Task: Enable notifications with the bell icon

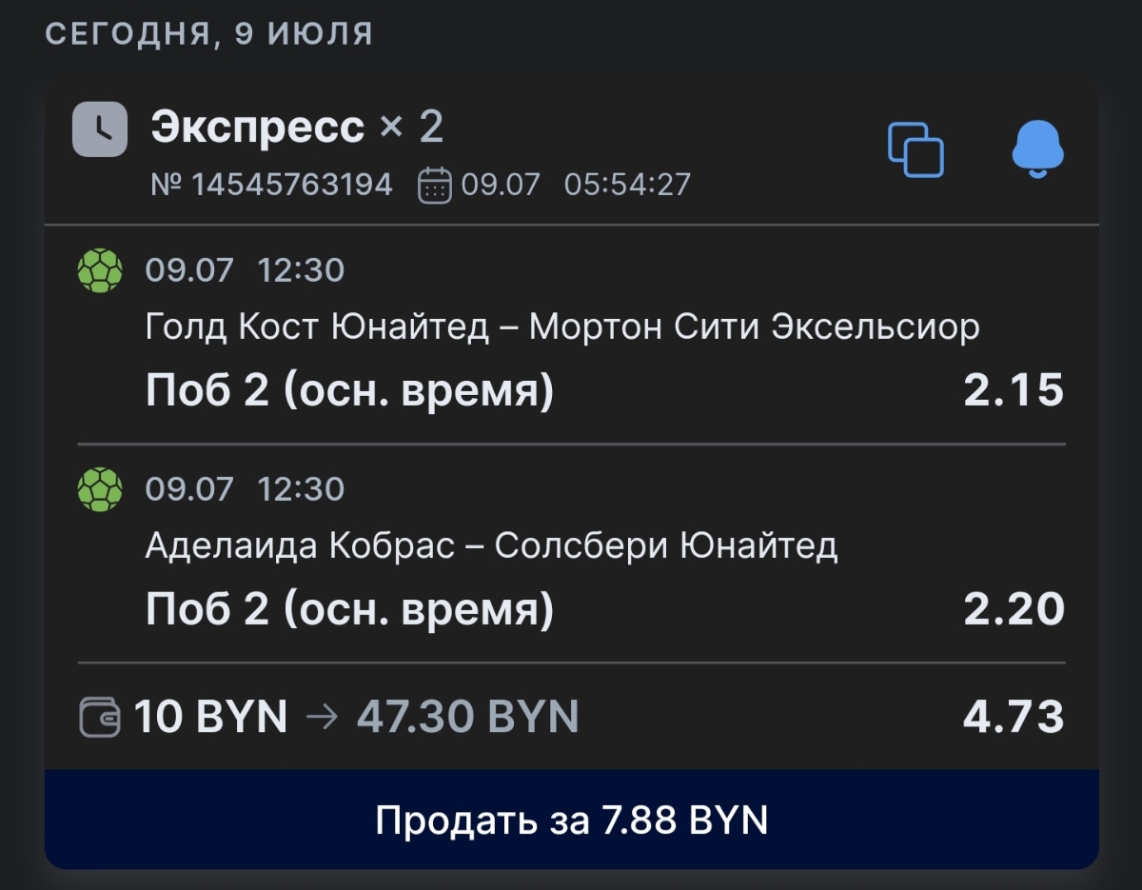Action: pos(1036,149)
